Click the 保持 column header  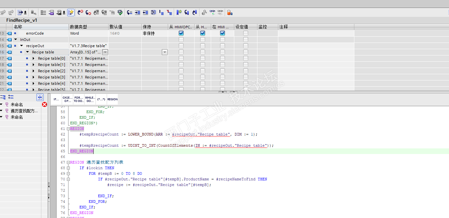point(155,27)
